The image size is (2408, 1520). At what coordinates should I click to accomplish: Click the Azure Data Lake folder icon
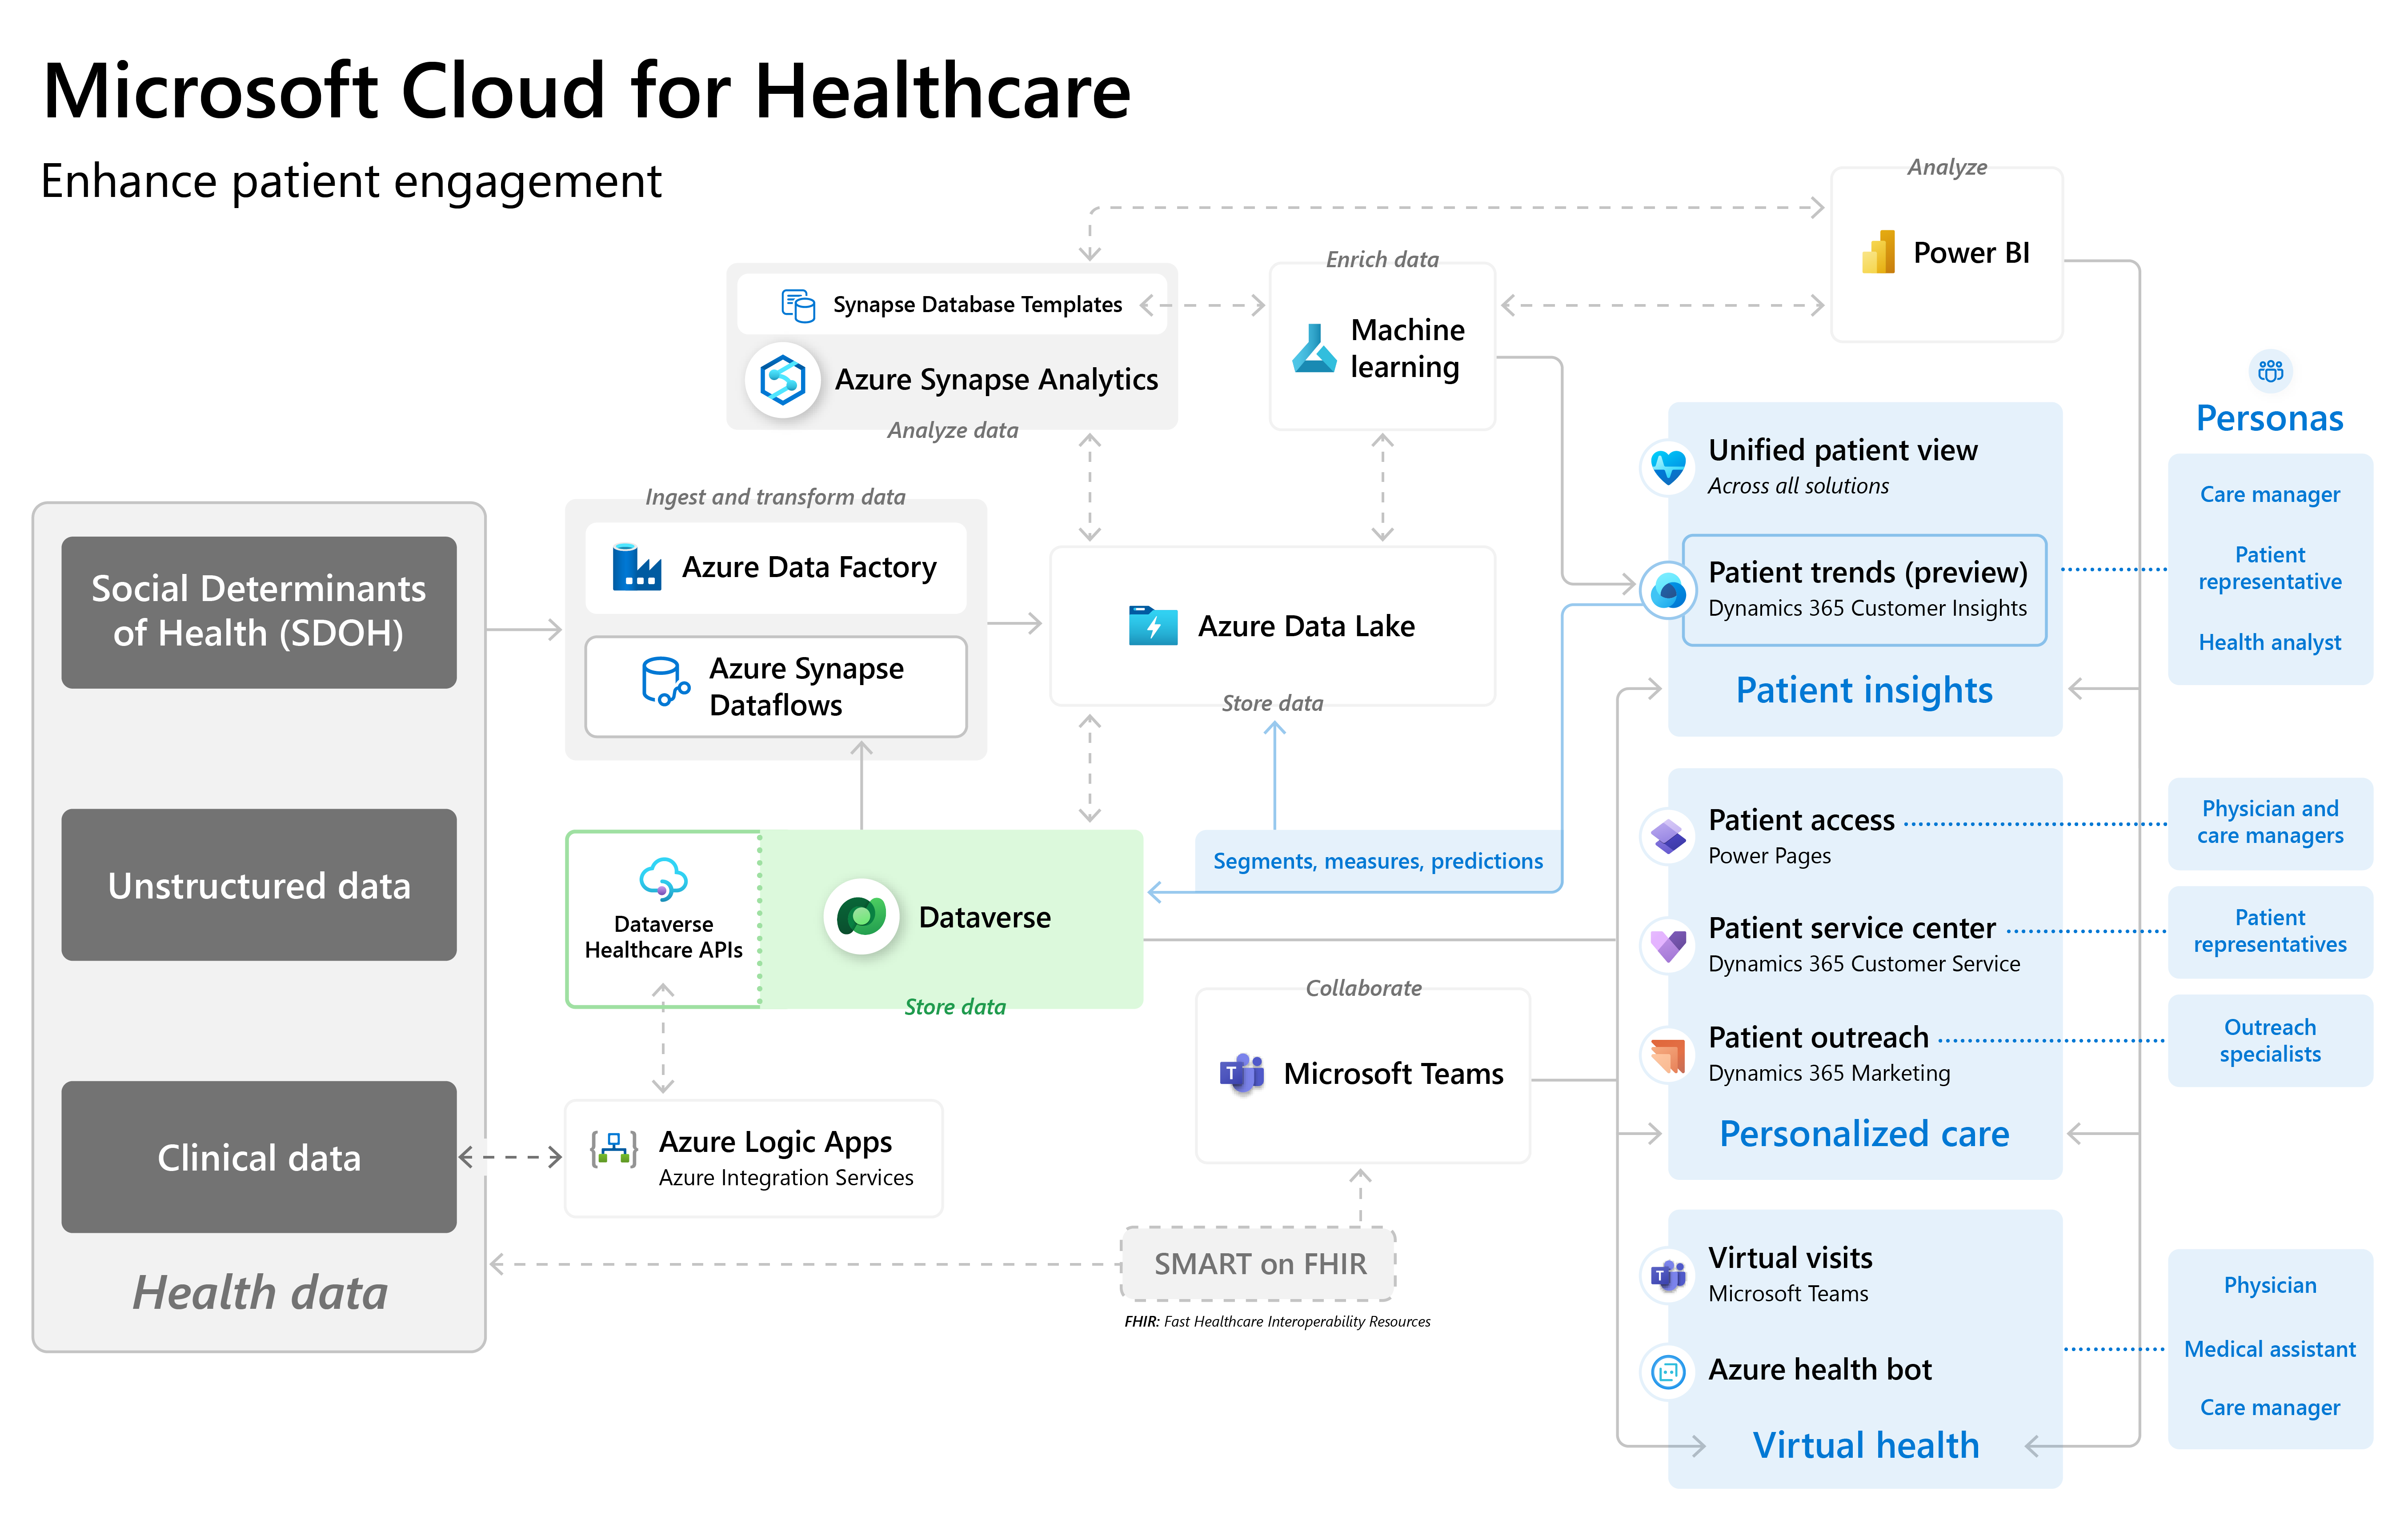[x=1152, y=626]
